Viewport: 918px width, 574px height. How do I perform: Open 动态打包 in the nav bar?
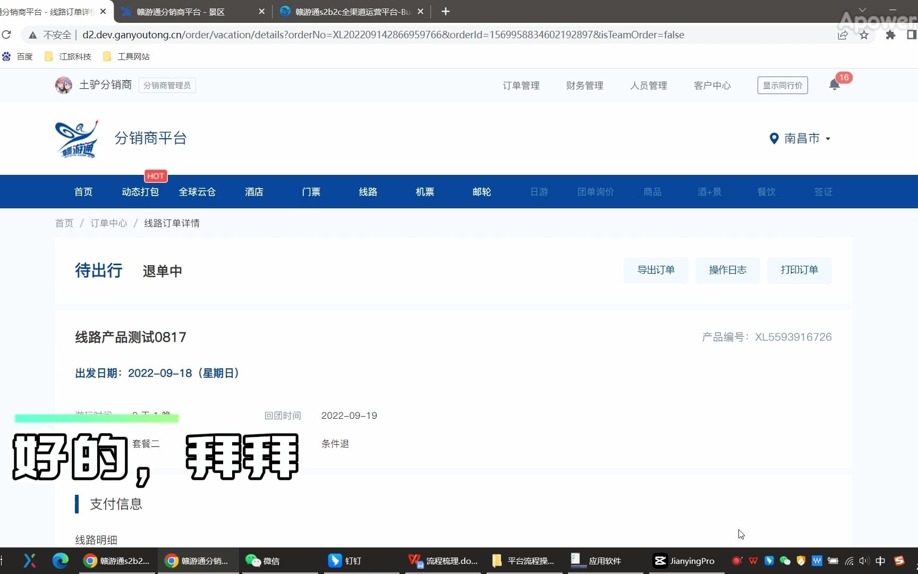tap(140, 192)
